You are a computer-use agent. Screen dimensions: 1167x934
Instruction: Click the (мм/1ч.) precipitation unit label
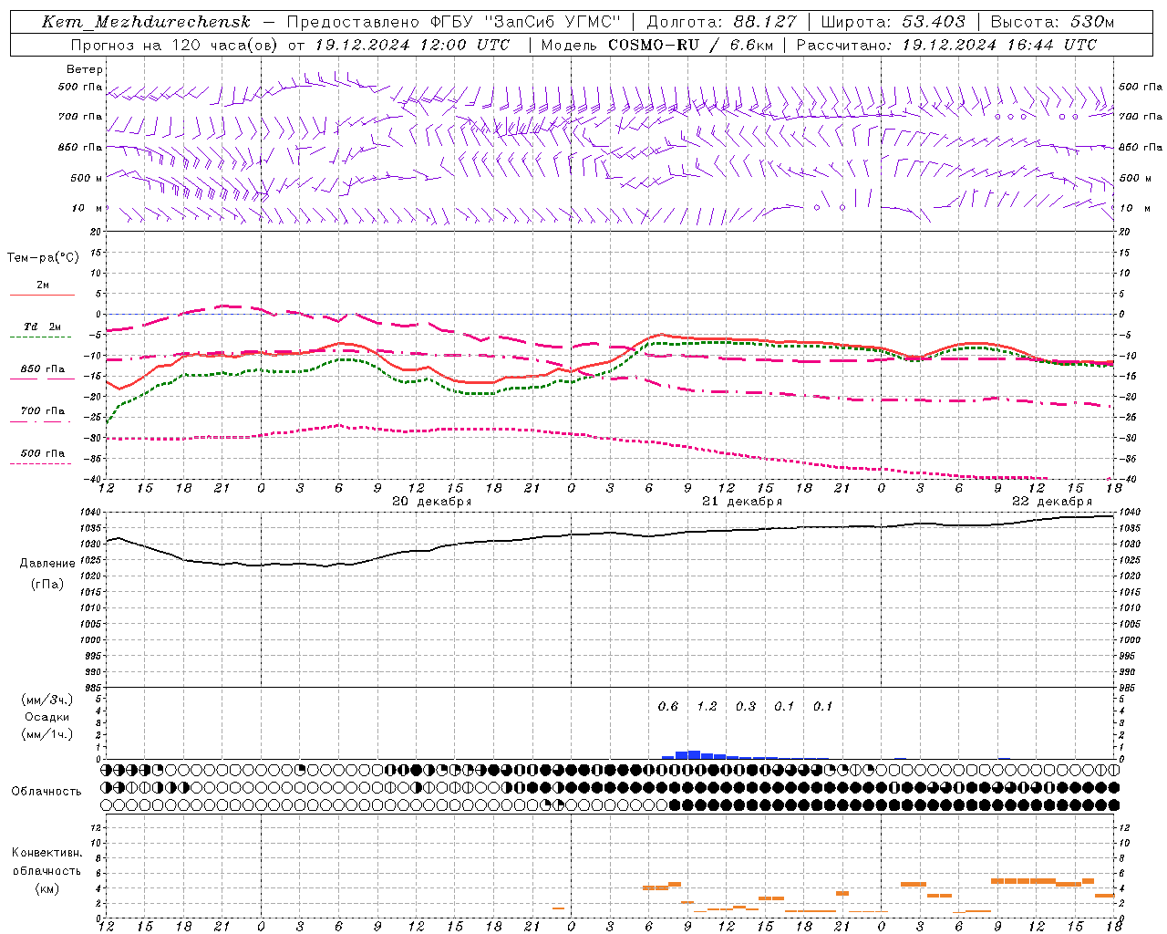[47, 734]
